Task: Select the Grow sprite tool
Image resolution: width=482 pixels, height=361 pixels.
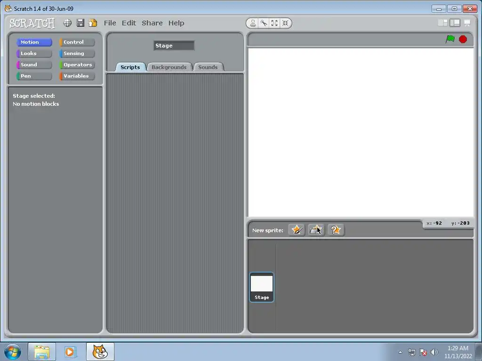Action: tap(274, 24)
